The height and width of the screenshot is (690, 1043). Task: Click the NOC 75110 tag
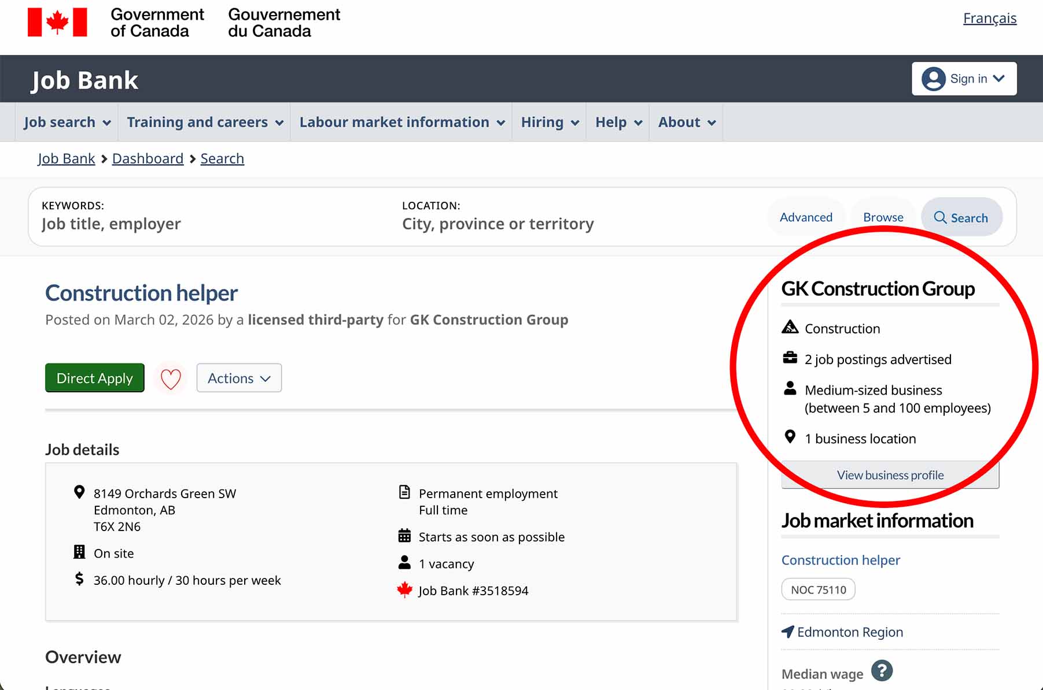click(818, 589)
